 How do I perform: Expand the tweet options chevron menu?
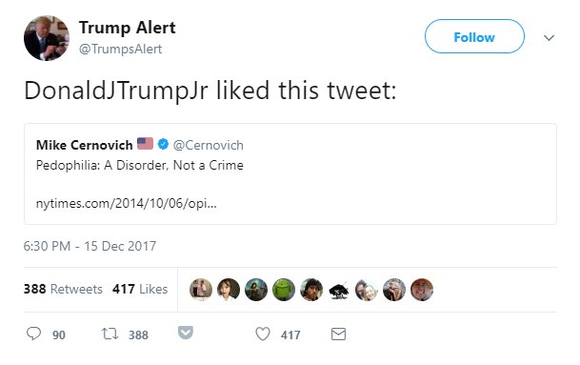click(x=549, y=37)
